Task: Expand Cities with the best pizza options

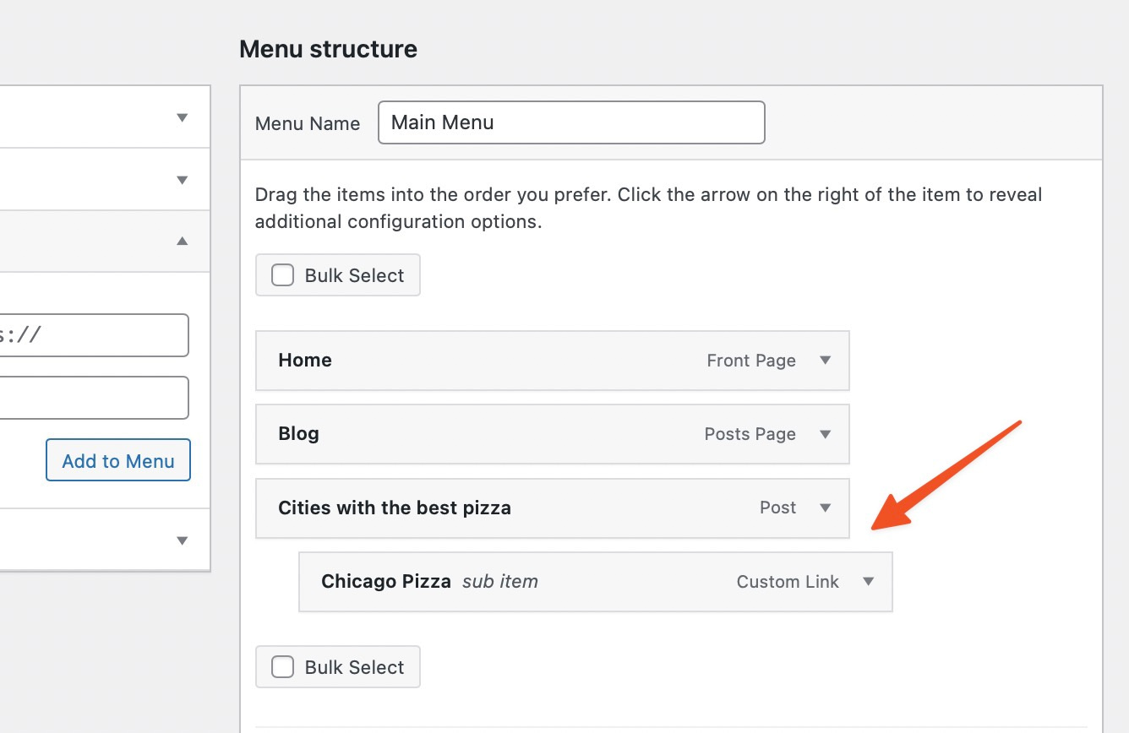Action: pos(825,508)
